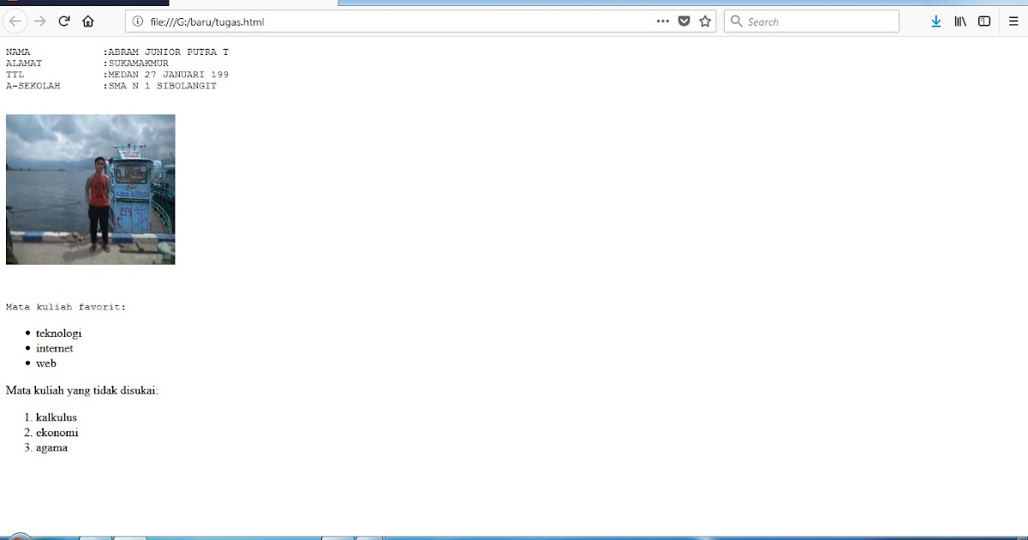1028x540 pixels.
Task: Bookmark this page with the star
Action: 704,21
